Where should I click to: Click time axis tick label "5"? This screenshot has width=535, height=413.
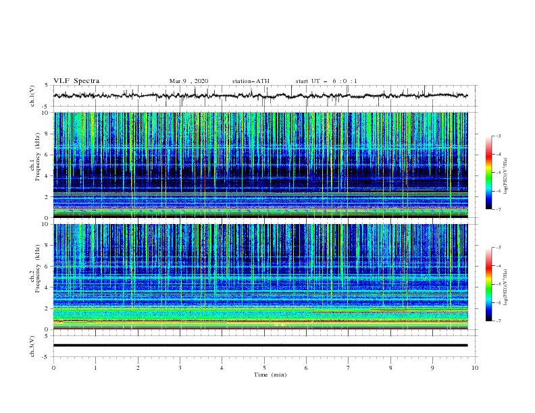pyautogui.click(x=264, y=368)
